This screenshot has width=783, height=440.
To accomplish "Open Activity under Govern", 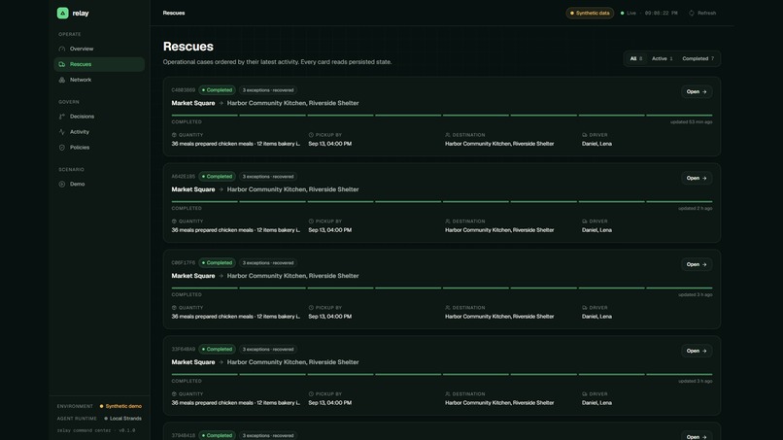I will [x=99, y=132].
